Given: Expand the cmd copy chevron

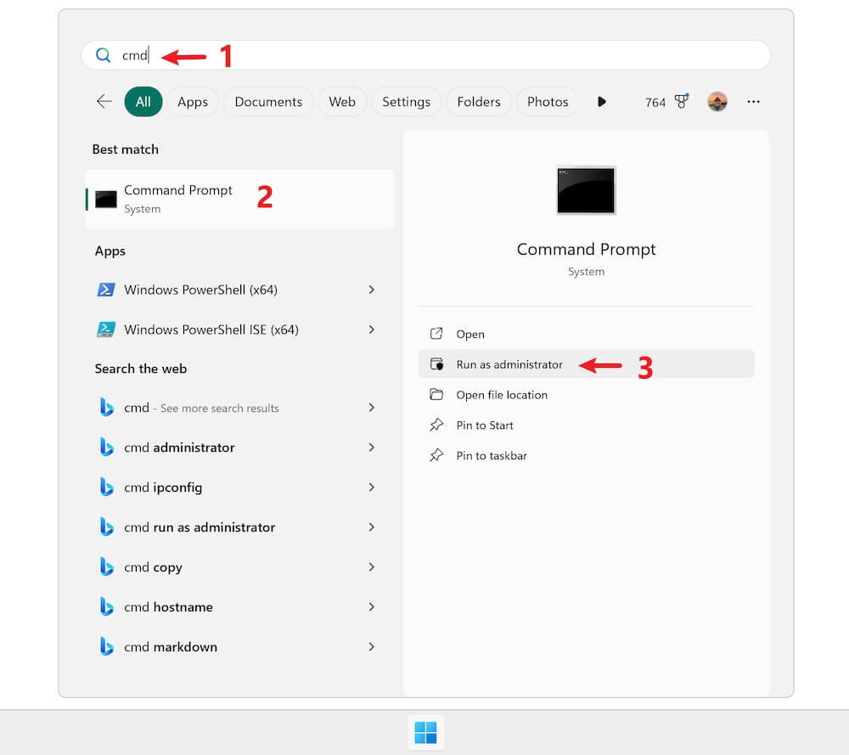Looking at the screenshot, I should [372, 567].
